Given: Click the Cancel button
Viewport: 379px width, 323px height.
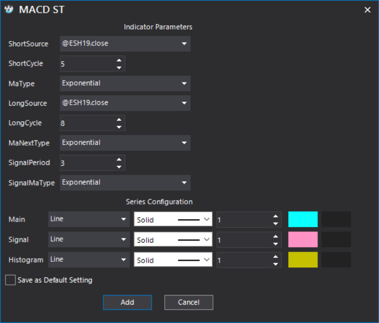Looking at the screenshot, I should (189, 302).
